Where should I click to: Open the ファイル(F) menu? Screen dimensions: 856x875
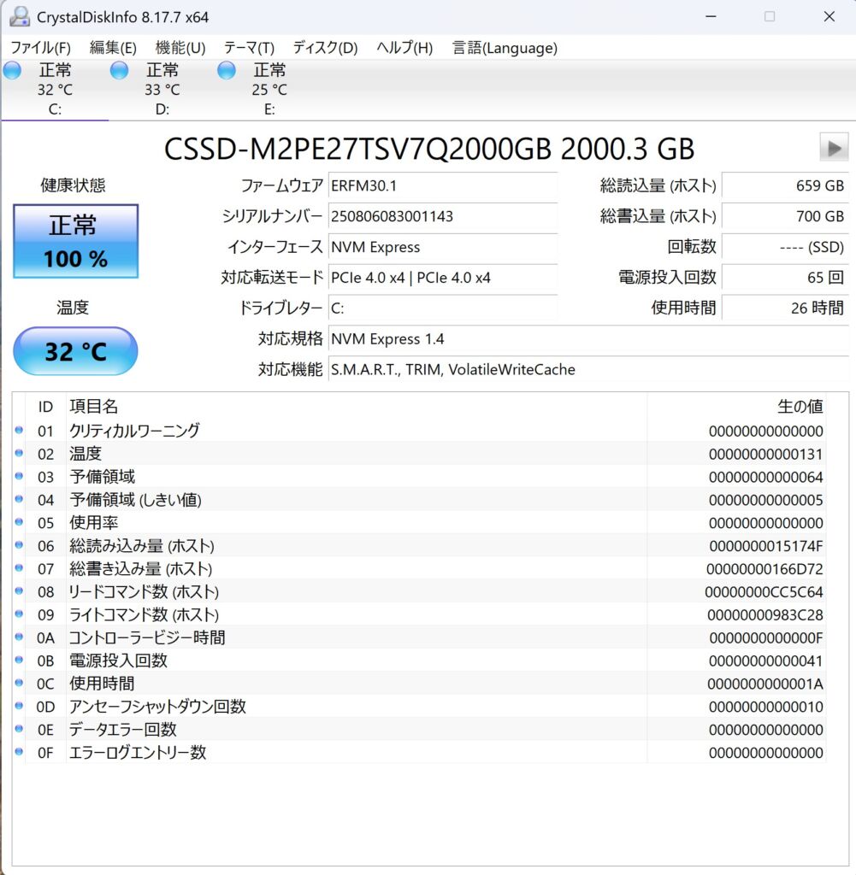click(x=40, y=48)
